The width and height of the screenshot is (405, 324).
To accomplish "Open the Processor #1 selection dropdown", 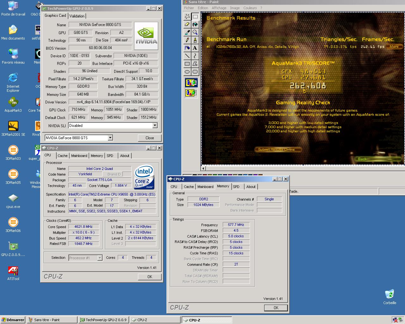I will pyautogui.click(x=100, y=258).
